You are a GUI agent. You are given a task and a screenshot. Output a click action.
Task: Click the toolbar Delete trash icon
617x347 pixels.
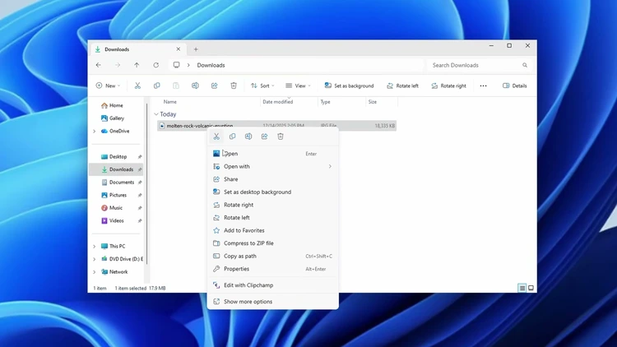point(234,86)
